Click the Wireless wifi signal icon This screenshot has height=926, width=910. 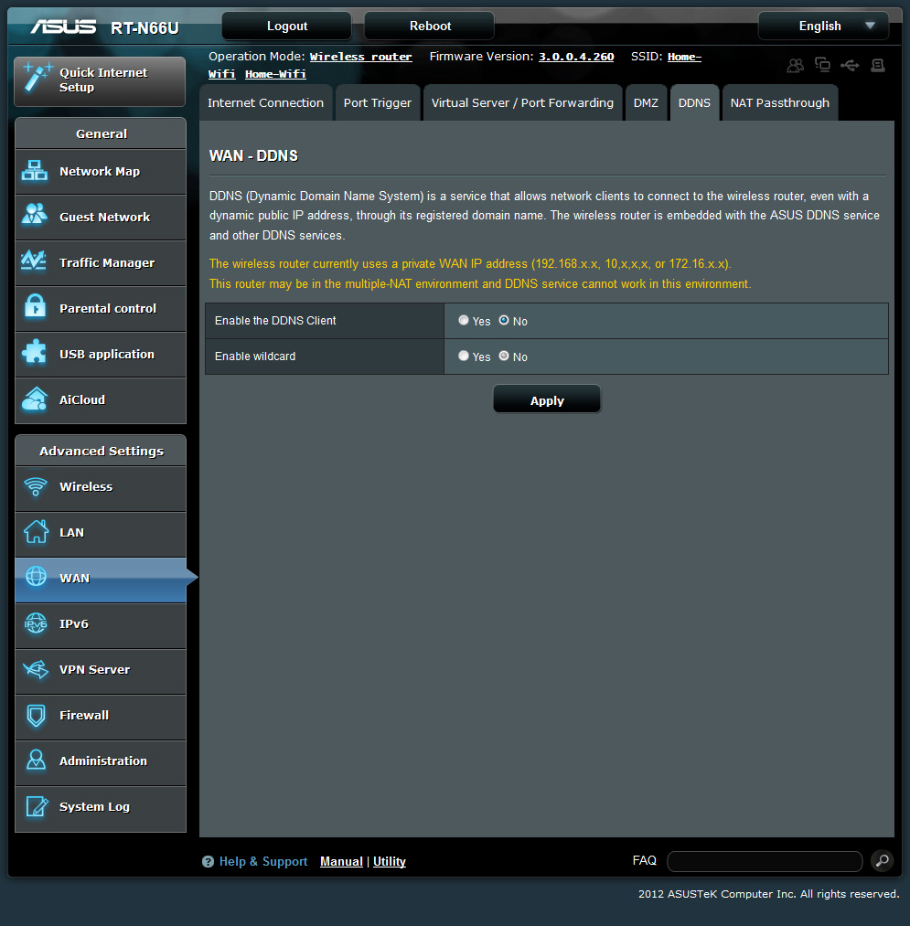pos(36,486)
